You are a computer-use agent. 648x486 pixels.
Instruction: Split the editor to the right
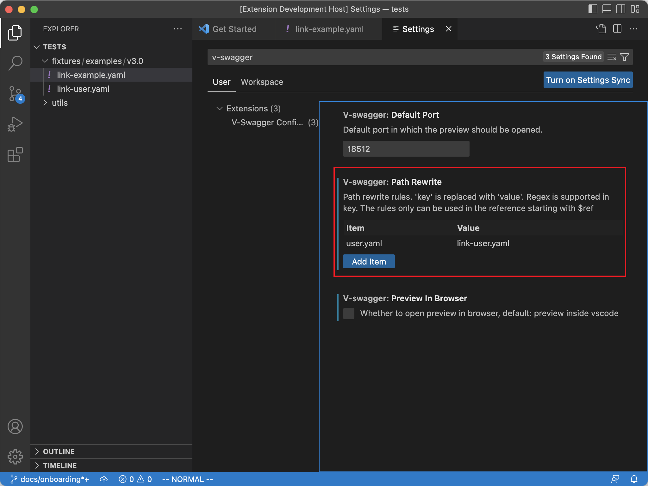(x=617, y=29)
